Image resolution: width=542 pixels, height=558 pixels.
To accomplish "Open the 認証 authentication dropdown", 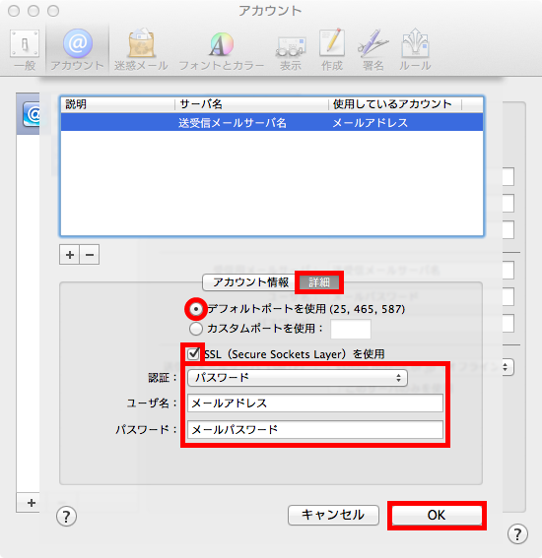I will point(298,378).
